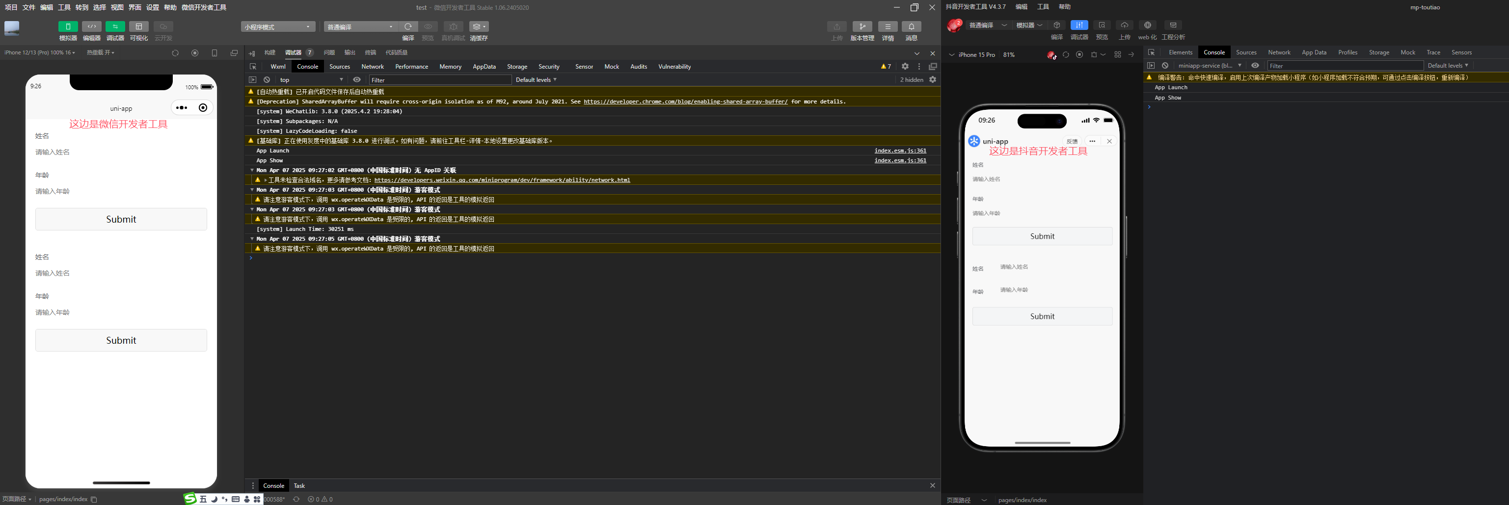1509x505 pixels.
Task: Focus WeChat console Filter field
Action: 440,80
